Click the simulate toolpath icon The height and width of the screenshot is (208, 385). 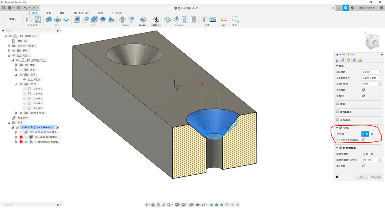176,20
